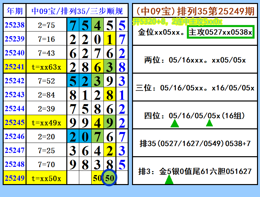260x197 pixels.
Task: Click the formula cell 2=39
Action: tap(46, 108)
